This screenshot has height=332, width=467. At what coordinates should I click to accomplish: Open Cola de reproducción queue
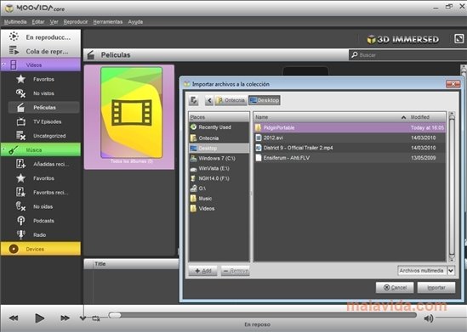41,51
